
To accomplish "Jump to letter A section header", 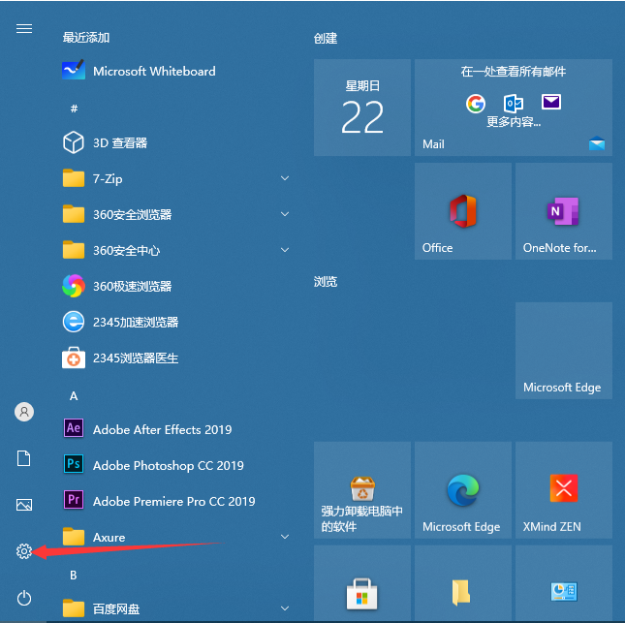I will pyautogui.click(x=74, y=395).
